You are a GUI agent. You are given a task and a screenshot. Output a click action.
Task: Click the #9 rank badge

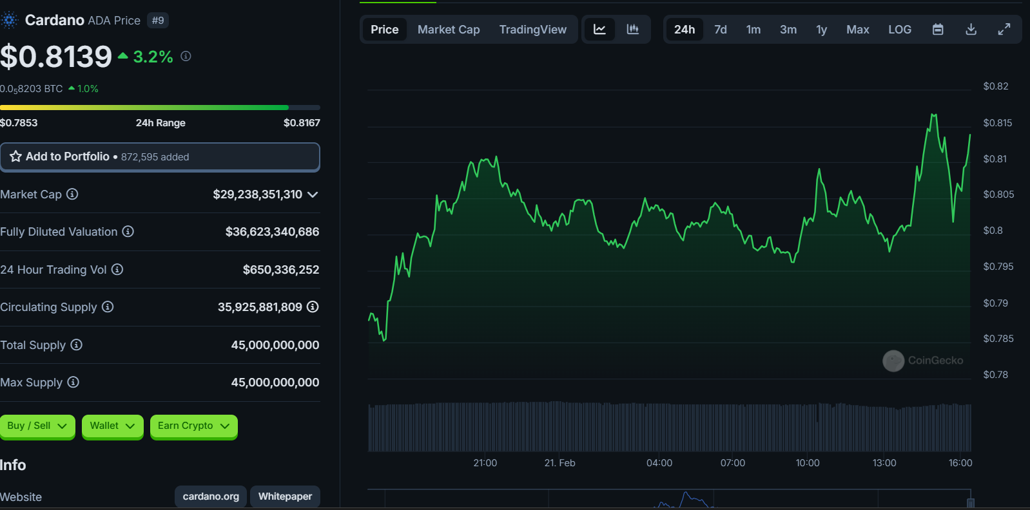[x=158, y=21]
